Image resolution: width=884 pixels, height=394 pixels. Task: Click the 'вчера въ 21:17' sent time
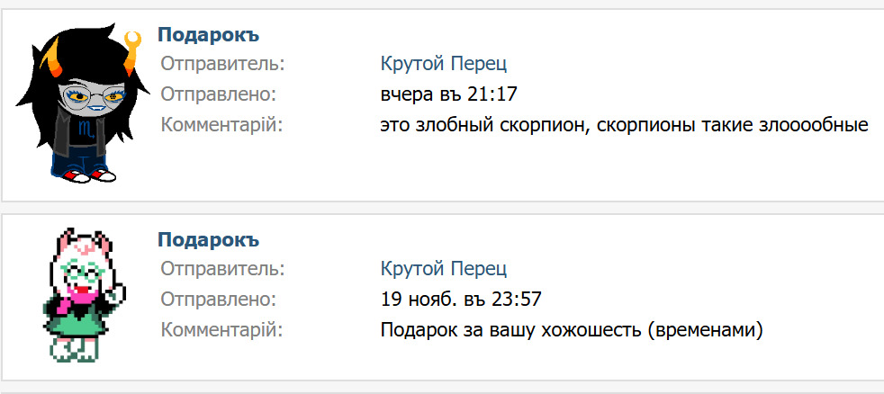coord(449,94)
